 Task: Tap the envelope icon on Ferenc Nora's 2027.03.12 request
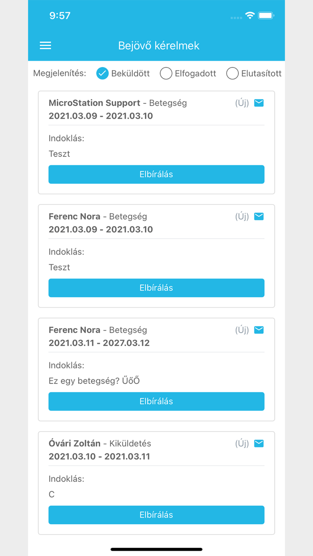tap(259, 330)
